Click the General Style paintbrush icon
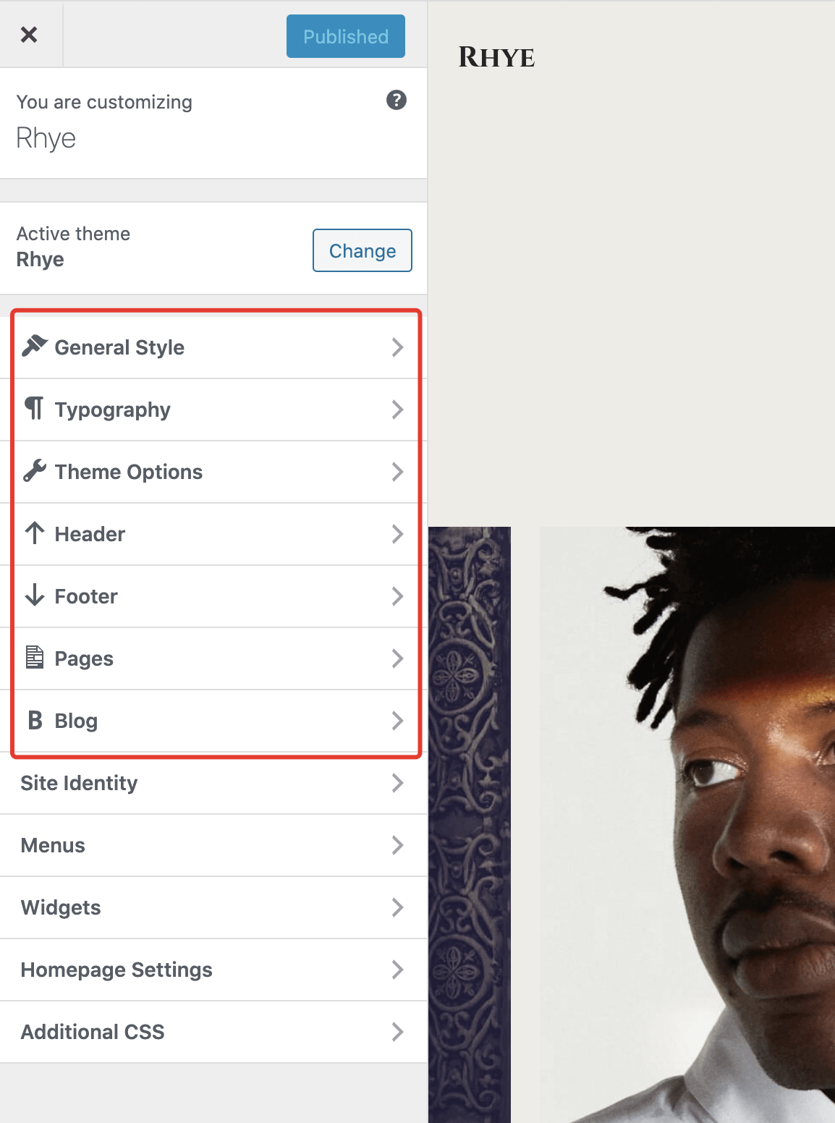Screen dimensions: 835x1123 tap(35, 347)
